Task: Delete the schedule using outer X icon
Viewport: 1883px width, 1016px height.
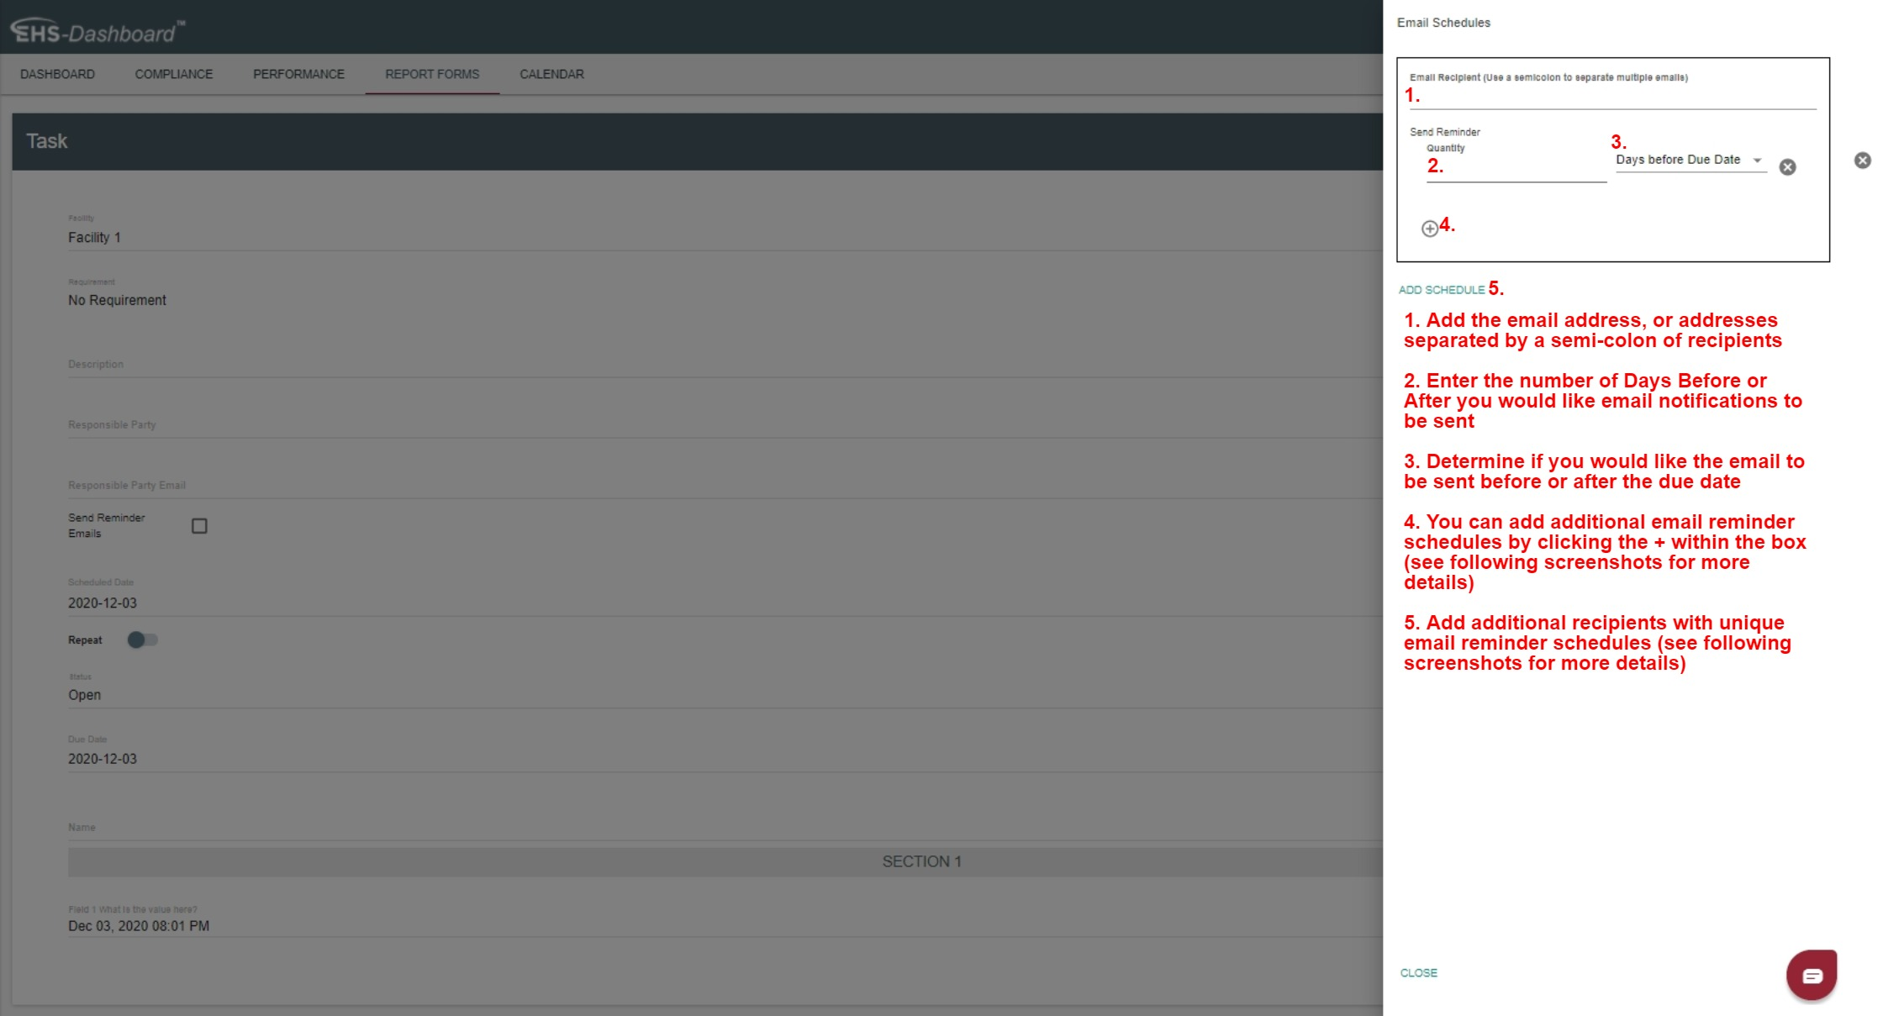Action: click(x=1863, y=161)
